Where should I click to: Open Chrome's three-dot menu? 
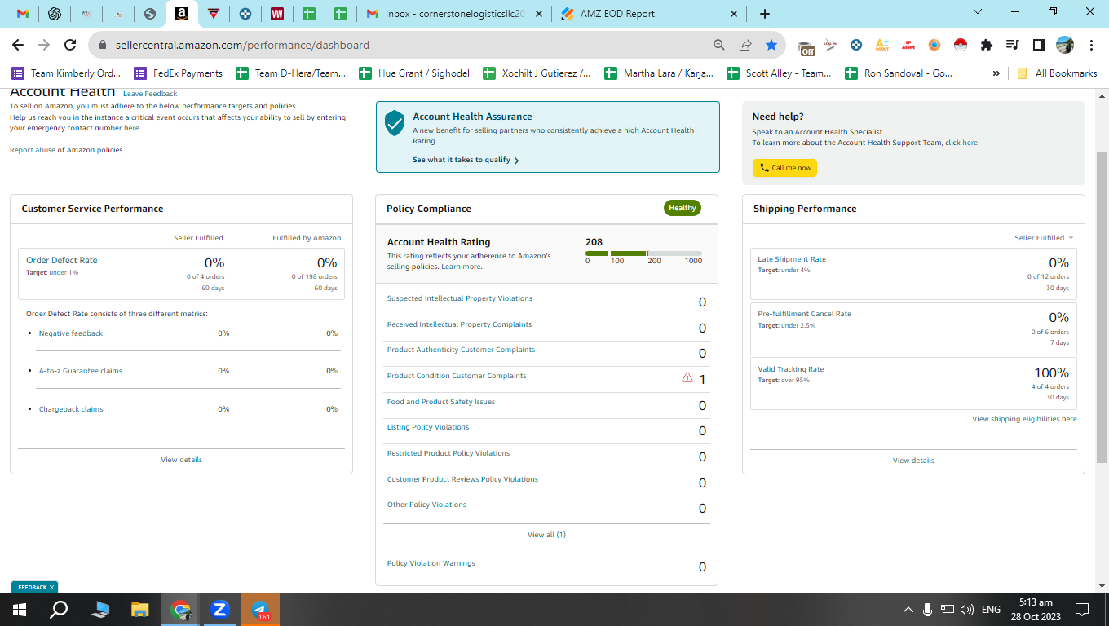1090,45
